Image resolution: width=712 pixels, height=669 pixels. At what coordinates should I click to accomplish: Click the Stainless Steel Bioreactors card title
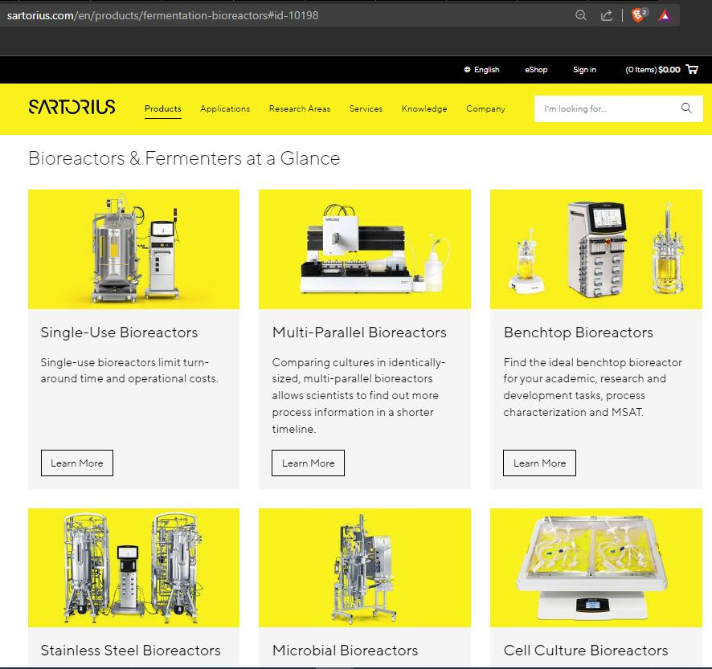click(x=130, y=651)
